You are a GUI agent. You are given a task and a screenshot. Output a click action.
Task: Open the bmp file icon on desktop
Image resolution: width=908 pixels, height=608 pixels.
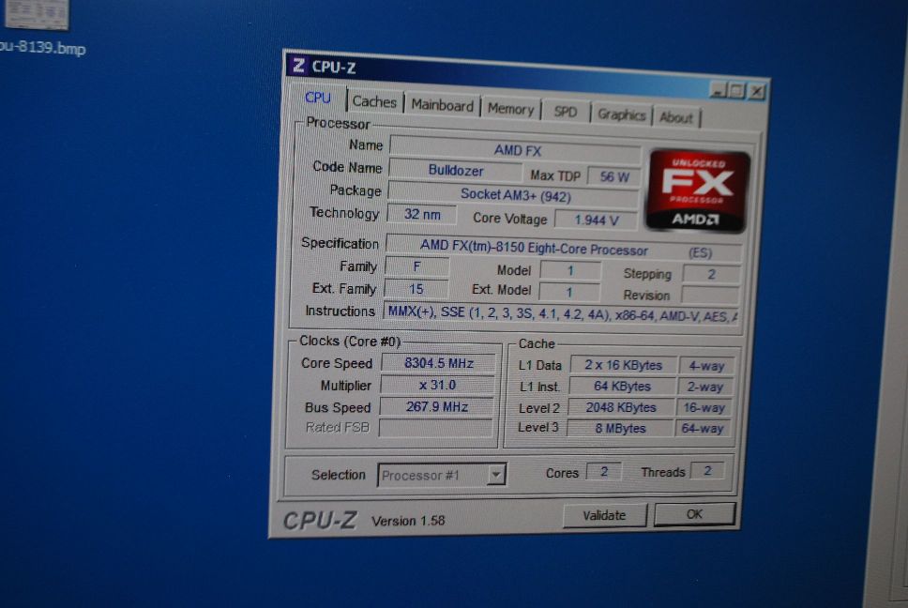36,14
